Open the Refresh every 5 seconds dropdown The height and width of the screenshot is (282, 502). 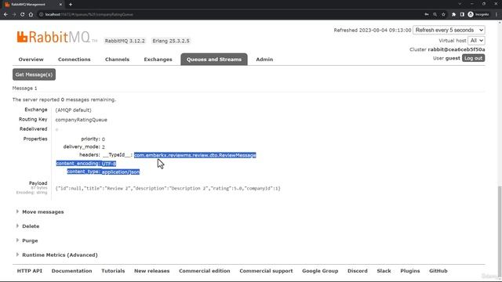(x=449, y=30)
